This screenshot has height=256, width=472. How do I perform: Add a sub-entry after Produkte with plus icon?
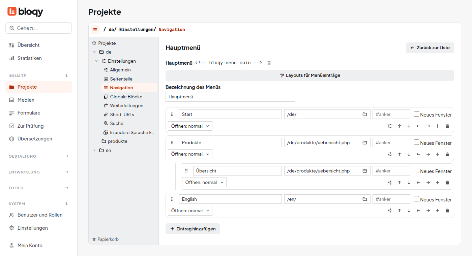[438, 154]
